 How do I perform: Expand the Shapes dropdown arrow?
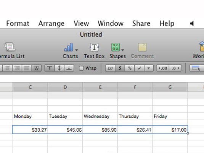pos(122,50)
